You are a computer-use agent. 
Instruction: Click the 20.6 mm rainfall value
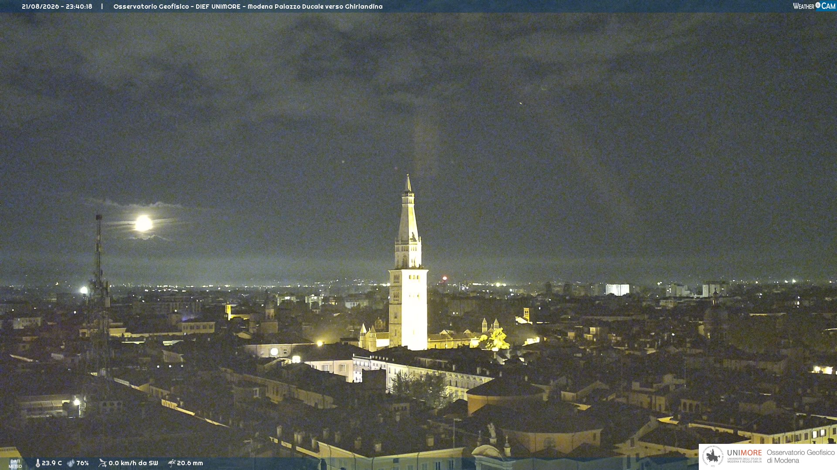190,463
